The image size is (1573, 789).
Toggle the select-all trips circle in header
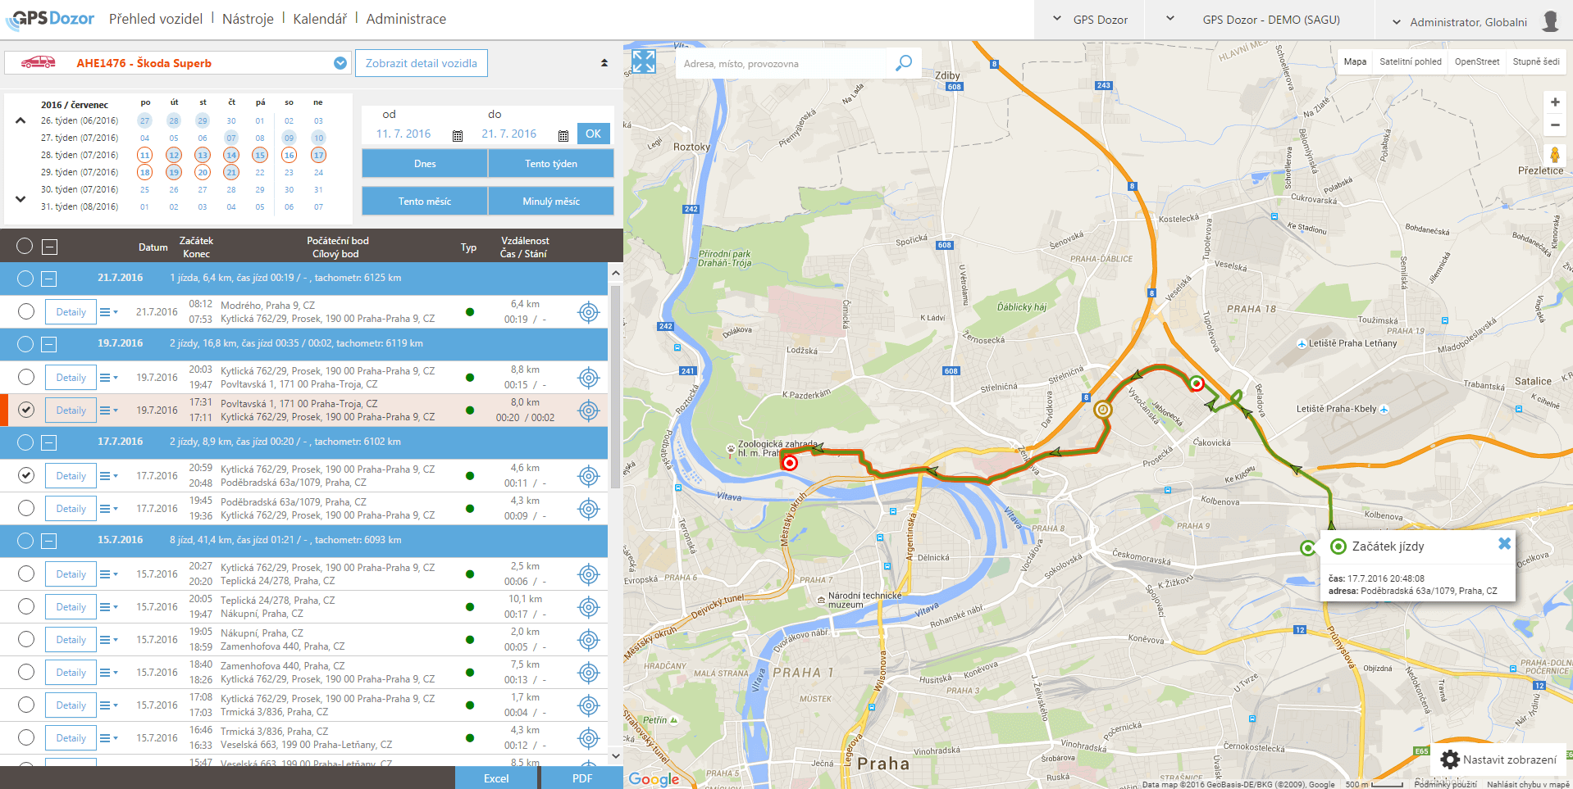tap(25, 247)
